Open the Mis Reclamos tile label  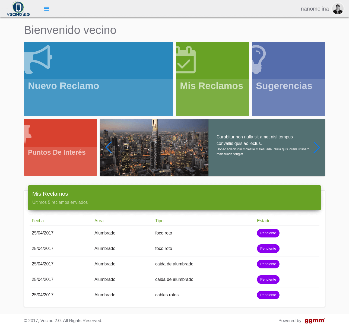pos(211,86)
